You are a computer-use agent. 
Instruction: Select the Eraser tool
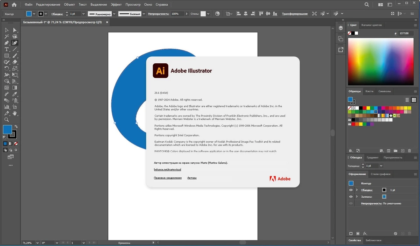(15, 62)
